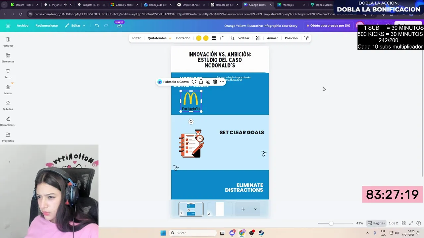This screenshot has width=424, height=238.
Task: Click rotate handle below McDonald's logo
Action: click(x=191, y=122)
